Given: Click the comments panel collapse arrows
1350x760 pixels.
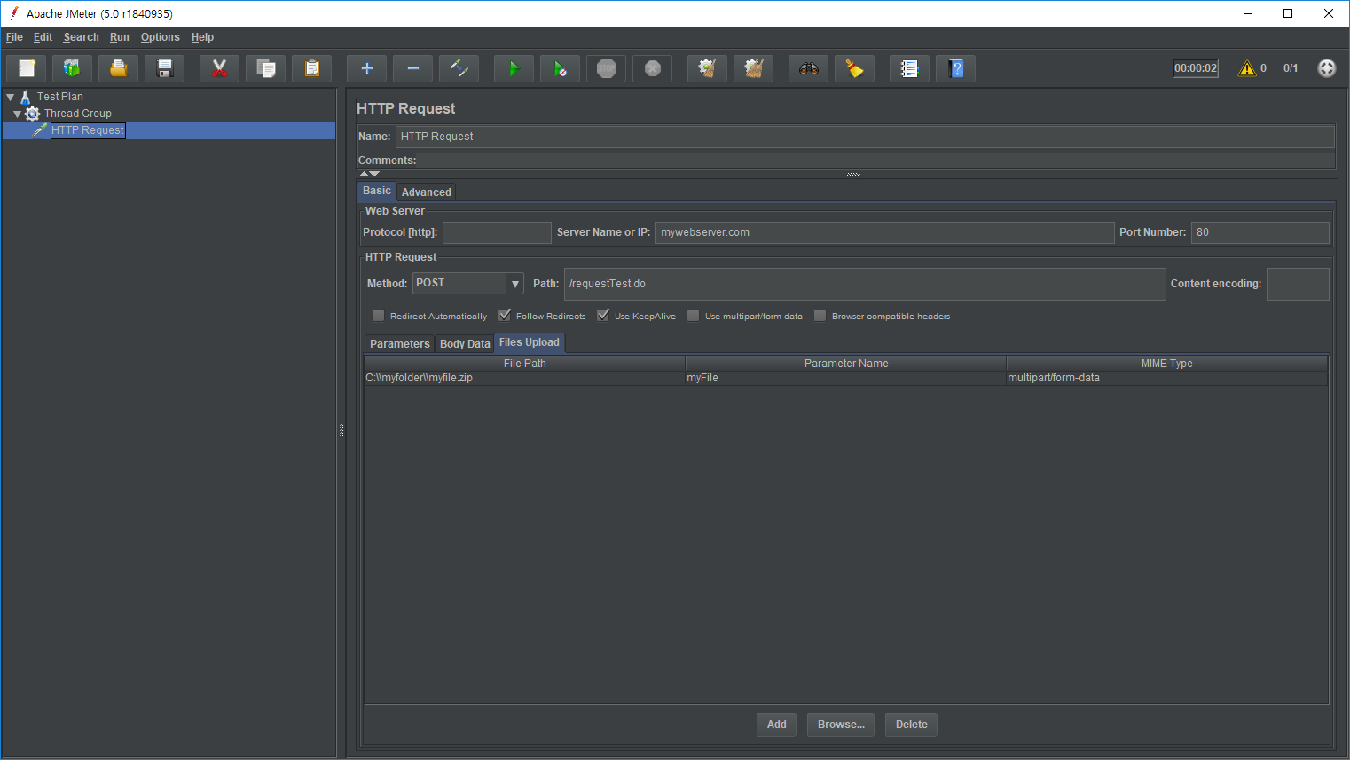Looking at the screenshot, I should click(369, 174).
